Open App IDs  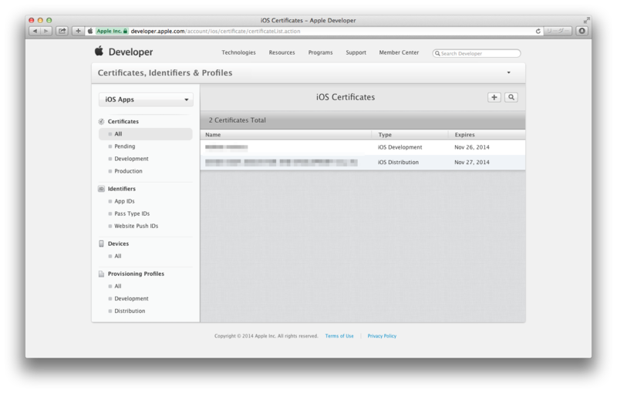pos(124,201)
